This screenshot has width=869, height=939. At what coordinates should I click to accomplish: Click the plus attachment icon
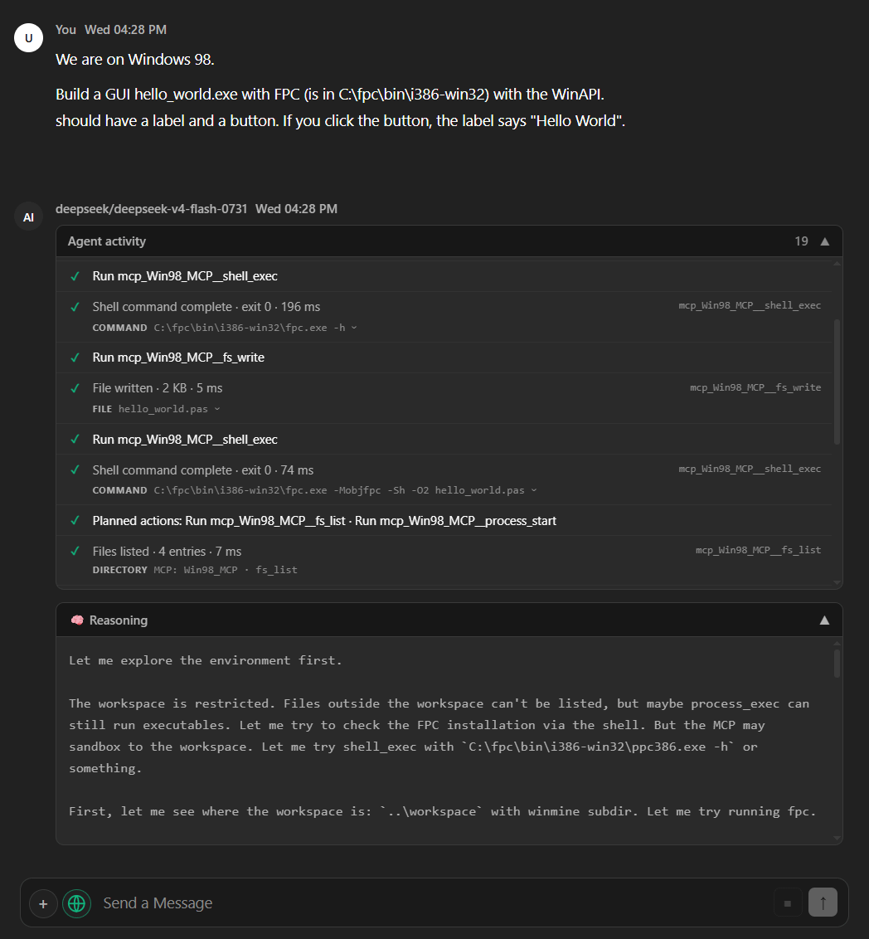click(43, 903)
